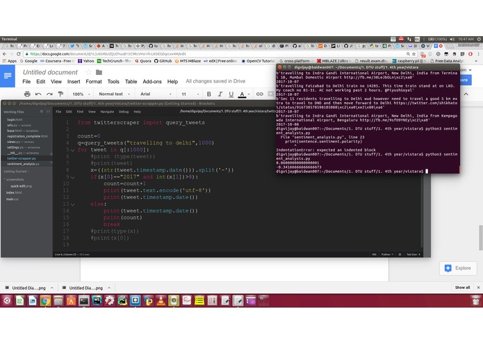This screenshot has height=343, width=483.
Task: Open Brackets Debug menu
Action: click(124, 112)
